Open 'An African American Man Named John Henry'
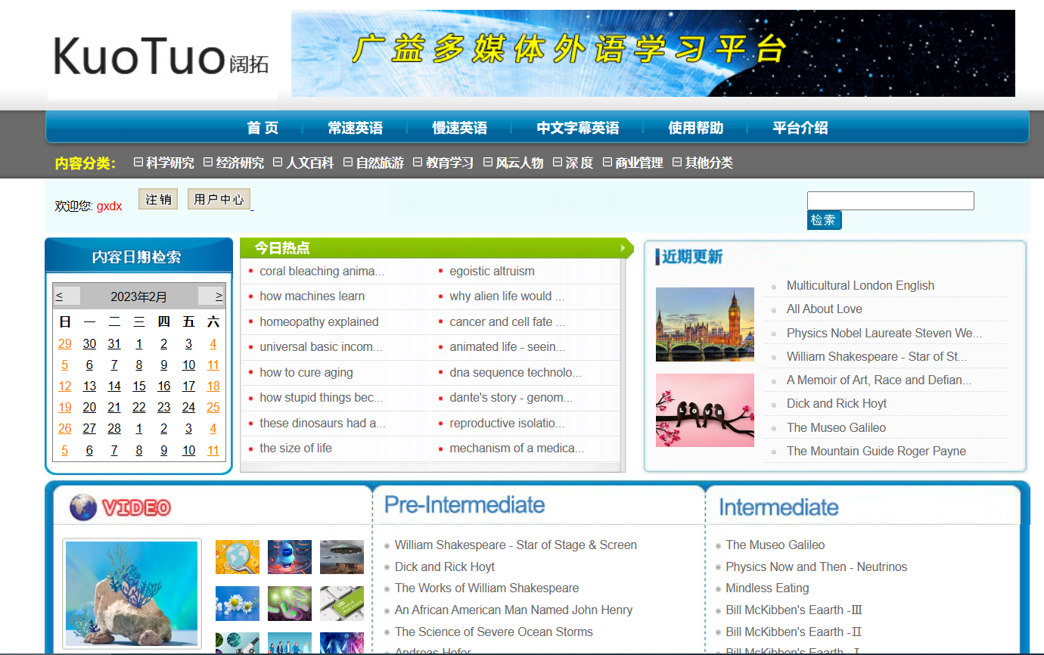Image resolution: width=1044 pixels, height=655 pixels. click(x=514, y=610)
